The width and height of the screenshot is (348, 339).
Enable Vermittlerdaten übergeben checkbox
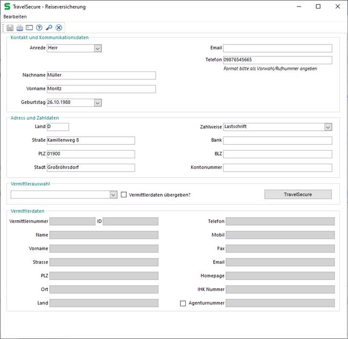coord(124,195)
